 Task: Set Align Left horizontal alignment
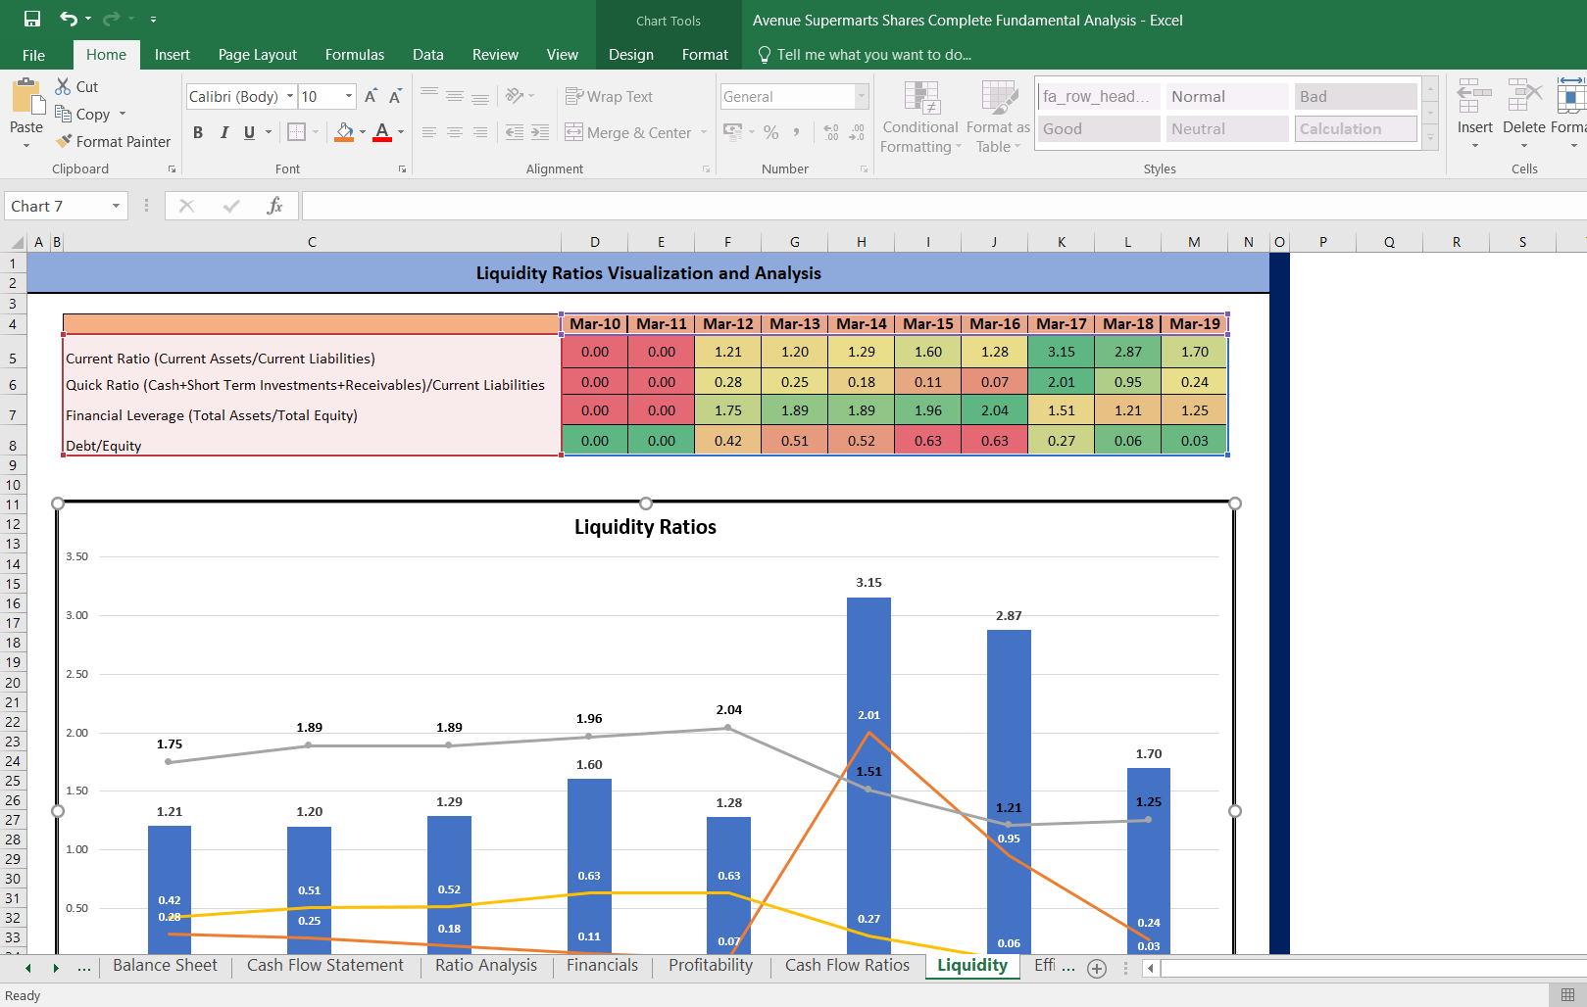(429, 132)
